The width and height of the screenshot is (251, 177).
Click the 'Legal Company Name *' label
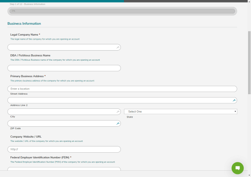pos(25,34)
